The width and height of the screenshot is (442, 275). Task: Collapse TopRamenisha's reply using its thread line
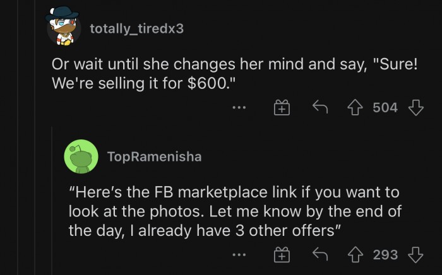tap(52, 201)
